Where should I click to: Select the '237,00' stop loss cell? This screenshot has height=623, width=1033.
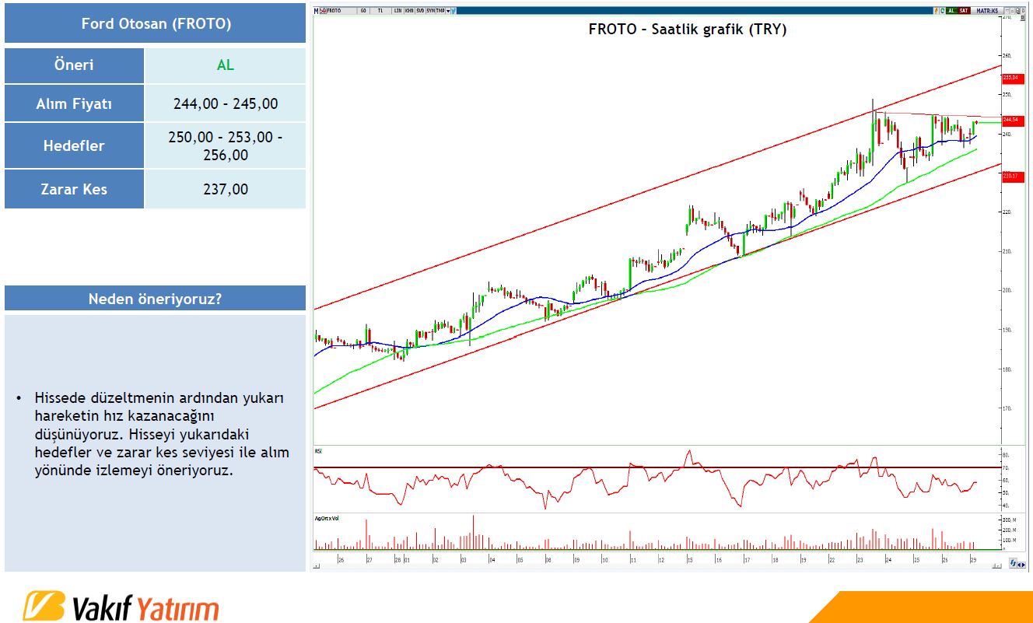[x=226, y=189]
